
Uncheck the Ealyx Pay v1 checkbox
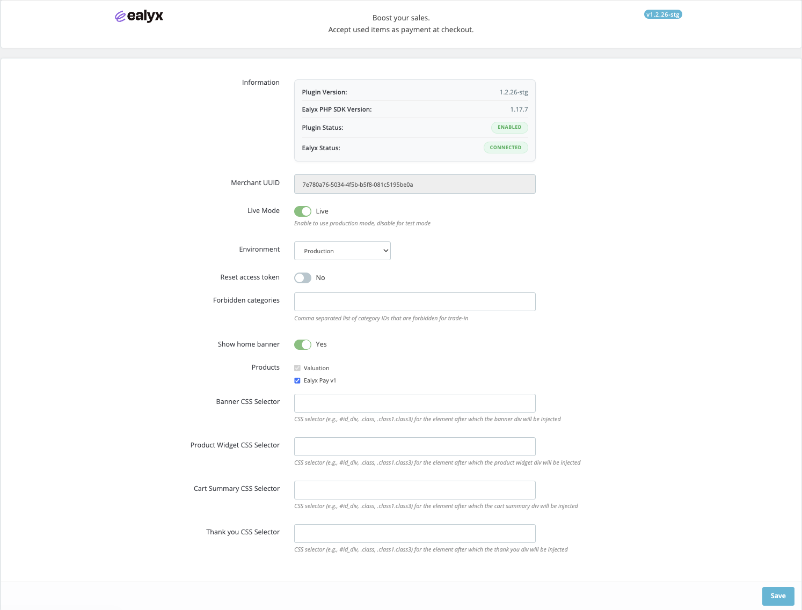click(x=297, y=381)
